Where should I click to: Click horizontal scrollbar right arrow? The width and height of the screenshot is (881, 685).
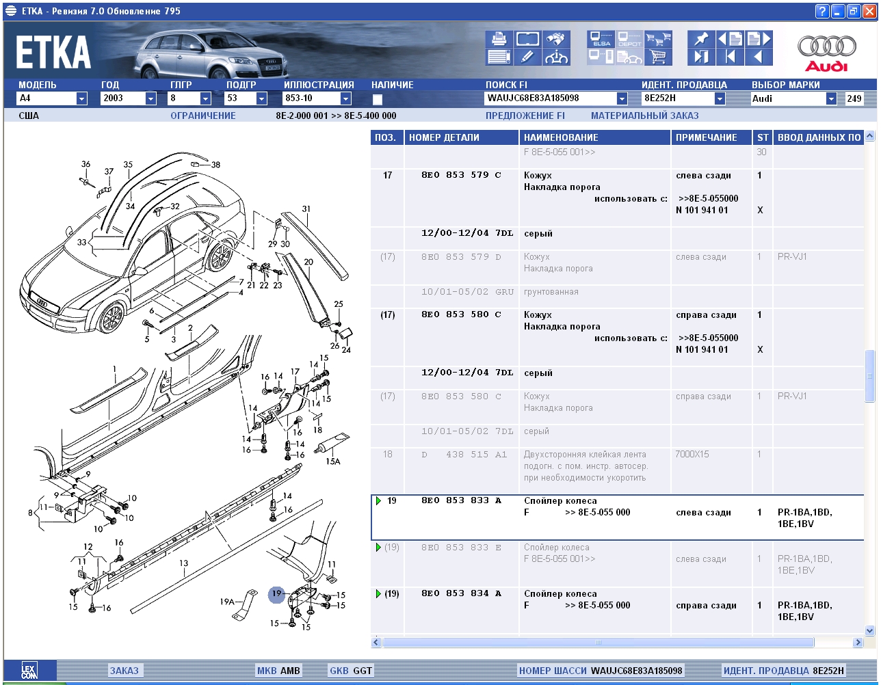(x=858, y=643)
